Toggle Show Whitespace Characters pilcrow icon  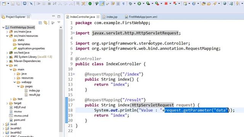tap(124, 3)
